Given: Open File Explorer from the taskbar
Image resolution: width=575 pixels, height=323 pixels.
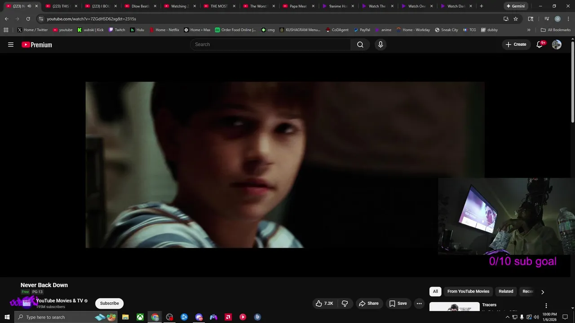Looking at the screenshot, I should (125, 317).
